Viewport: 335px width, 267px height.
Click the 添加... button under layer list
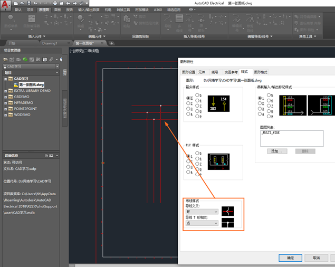277,151
